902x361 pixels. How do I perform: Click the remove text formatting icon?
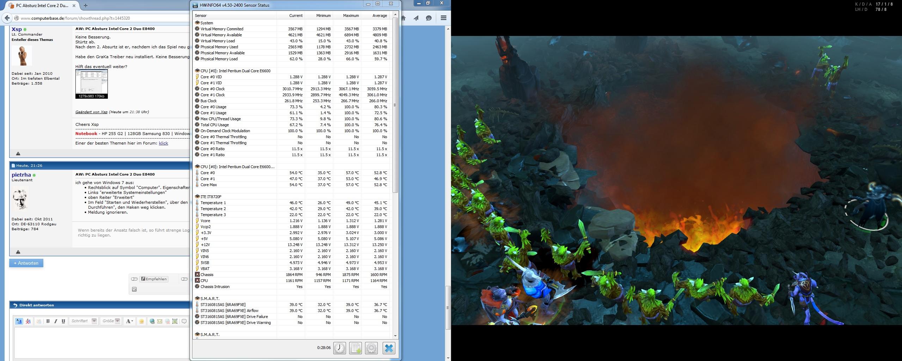click(28, 321)
